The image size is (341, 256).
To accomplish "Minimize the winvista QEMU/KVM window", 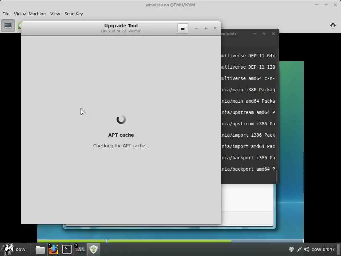I will click(x=317, y=5).
